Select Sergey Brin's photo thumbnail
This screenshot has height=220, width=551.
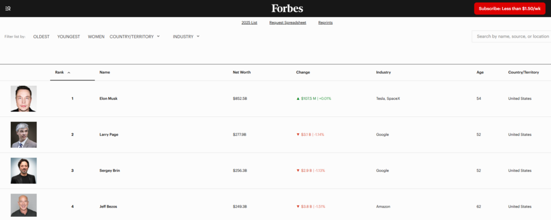click(x=24, y=171)
